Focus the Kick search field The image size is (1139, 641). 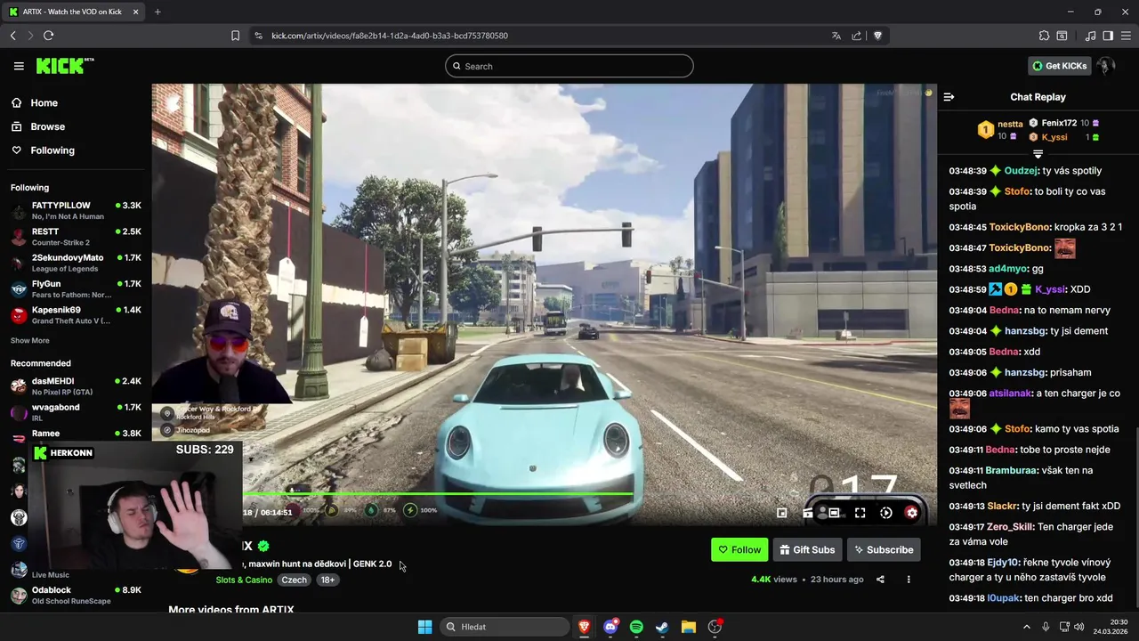569,66
